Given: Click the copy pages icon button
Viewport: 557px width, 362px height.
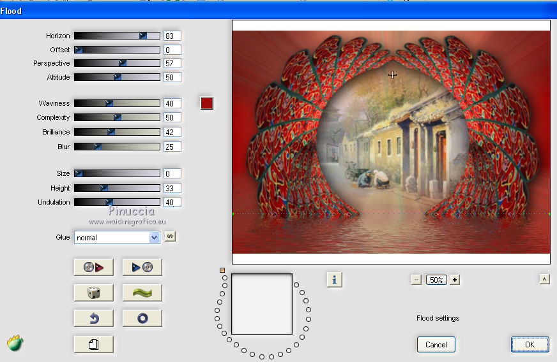Looking at the screenshot, I should click(x=94, y=344).
